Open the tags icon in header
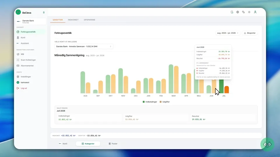 [x=243, y=12]
